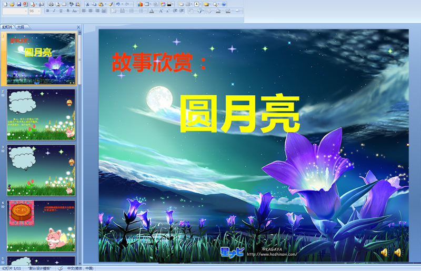421x271 pixels.
Task: Click the spell check status icon
Action: point(61,268)
